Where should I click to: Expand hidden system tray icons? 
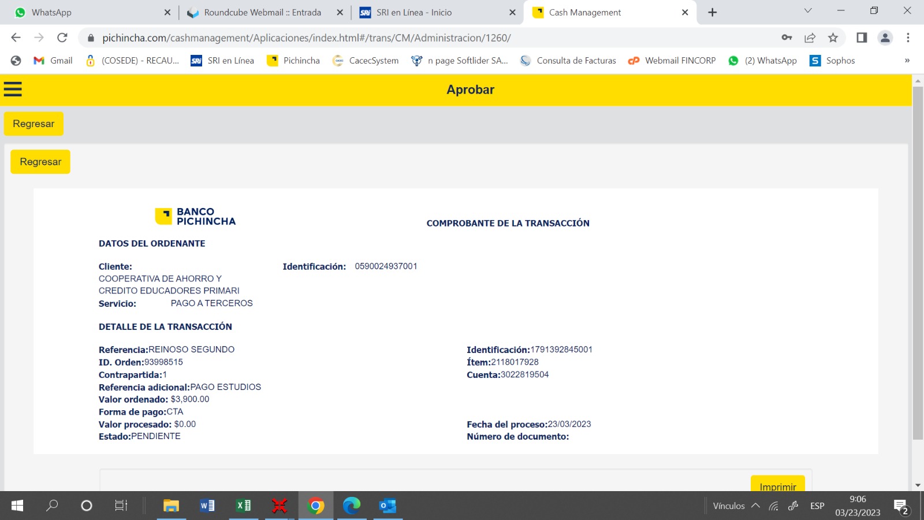755,506
